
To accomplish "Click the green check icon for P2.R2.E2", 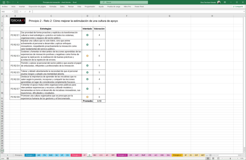I will click(x=87, y=45).
